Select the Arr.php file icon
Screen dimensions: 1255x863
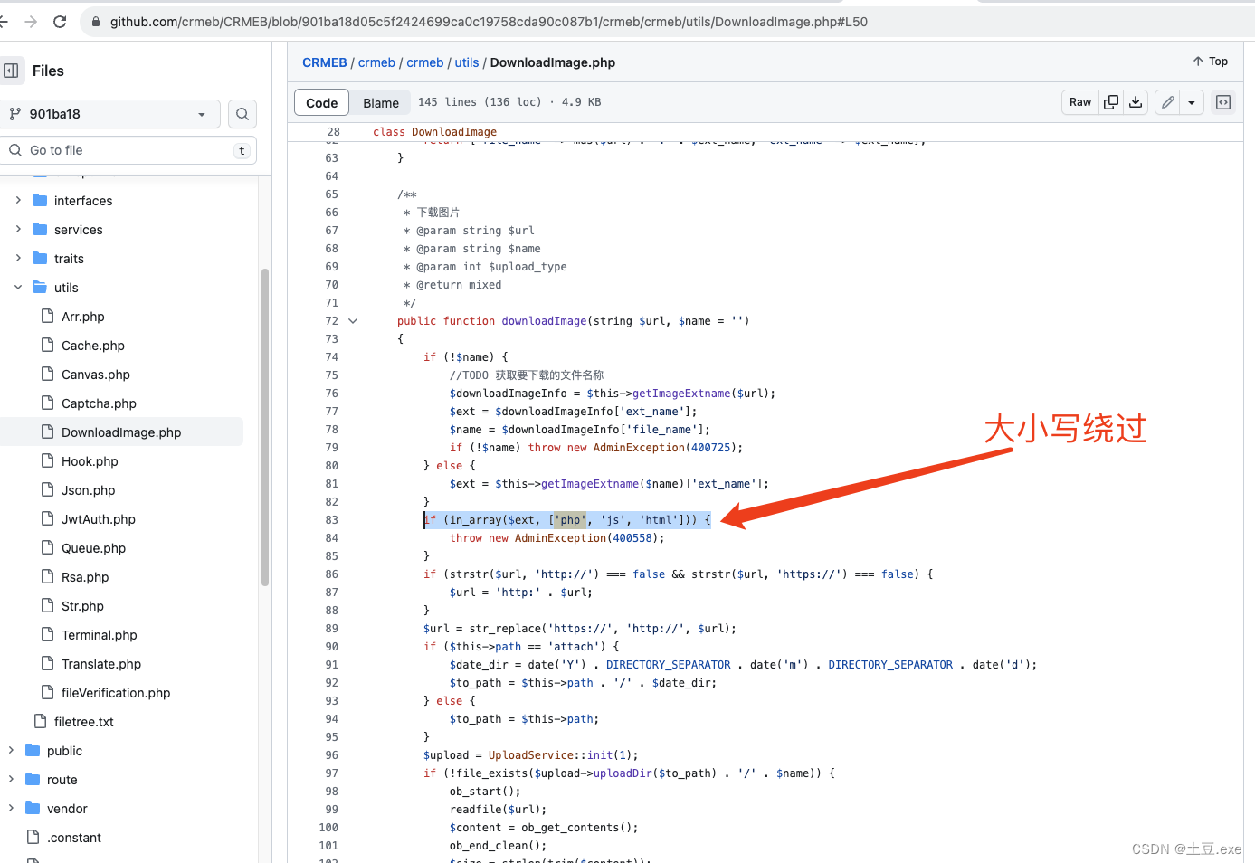pos(48,317)
